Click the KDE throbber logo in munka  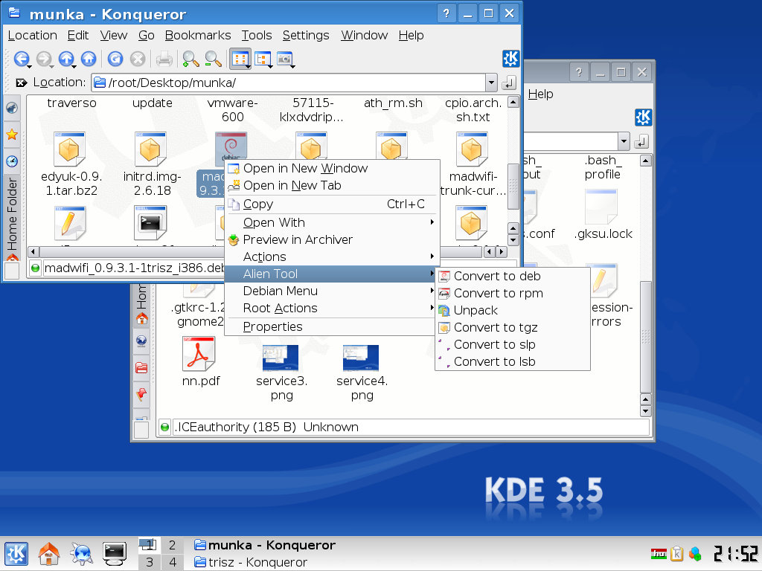(x=510, y=59)
